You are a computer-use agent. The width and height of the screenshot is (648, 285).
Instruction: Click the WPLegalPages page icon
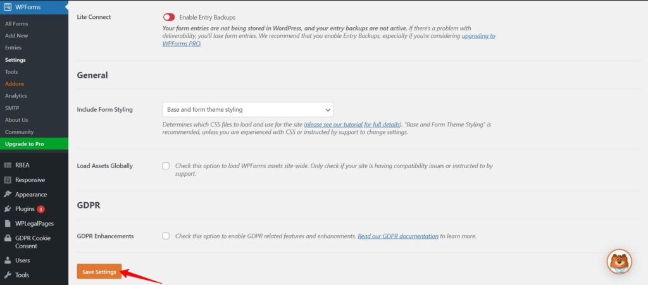8,224
